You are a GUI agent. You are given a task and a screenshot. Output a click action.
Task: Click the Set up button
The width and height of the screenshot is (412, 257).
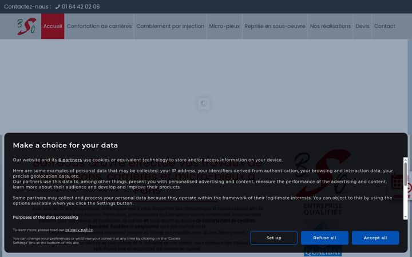pyautogui.click(x=274, y=238)
